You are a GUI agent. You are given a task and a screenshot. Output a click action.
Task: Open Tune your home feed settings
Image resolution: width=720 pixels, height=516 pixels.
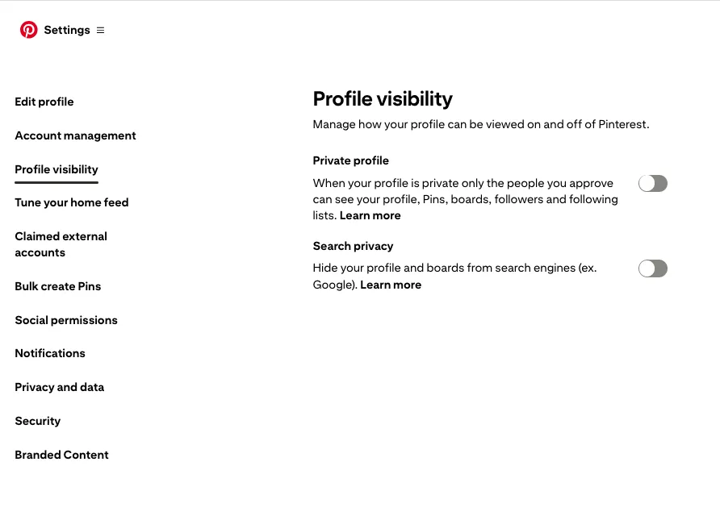pyautogui.click(x=71, y=202)
